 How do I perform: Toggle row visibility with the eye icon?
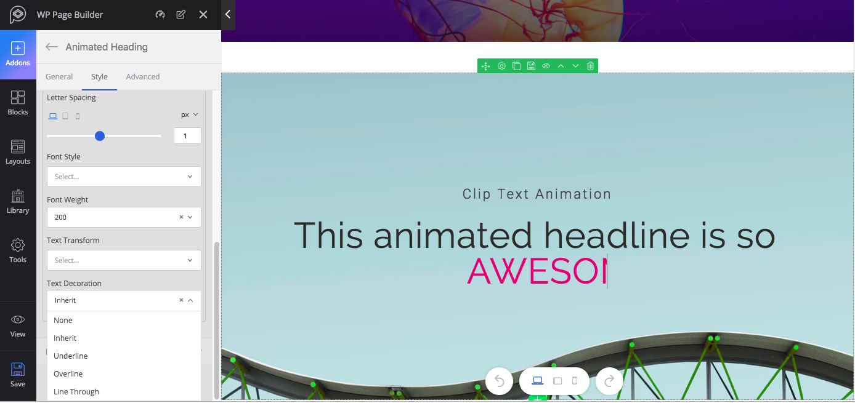[x=546, y=66]
